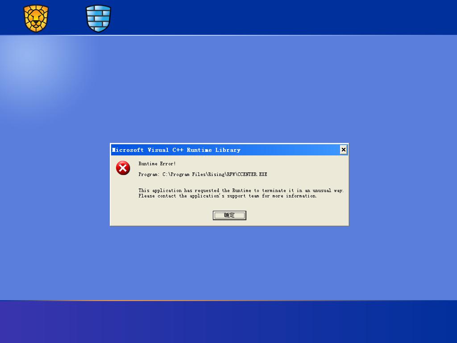Image resolution: width=457 pixels, height=343 pixels.
Task: Click the light glow highlight on the background
Action: pos(32,67)
